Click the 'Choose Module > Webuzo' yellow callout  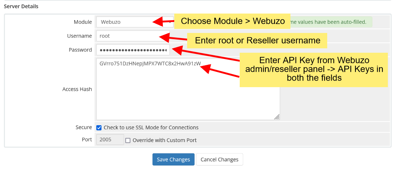click(x=233, y=21)
